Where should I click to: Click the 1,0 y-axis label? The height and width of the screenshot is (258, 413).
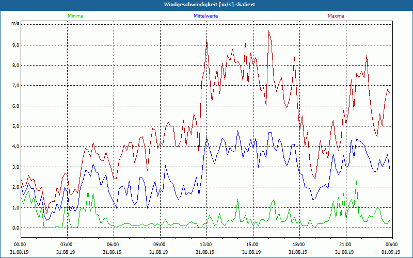coord(16,208)
